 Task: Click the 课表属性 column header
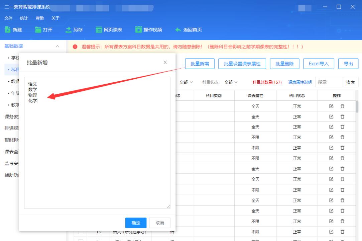[255, 95]
